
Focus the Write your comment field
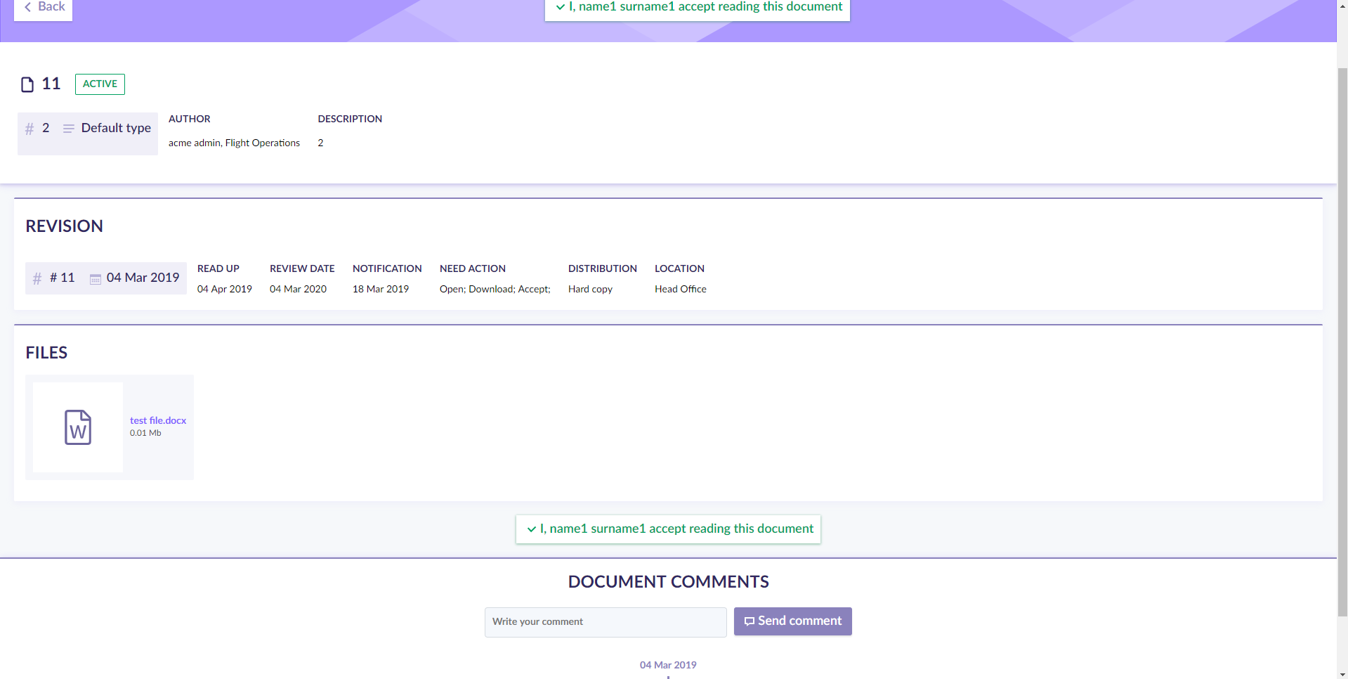click(x=605, y=622)
